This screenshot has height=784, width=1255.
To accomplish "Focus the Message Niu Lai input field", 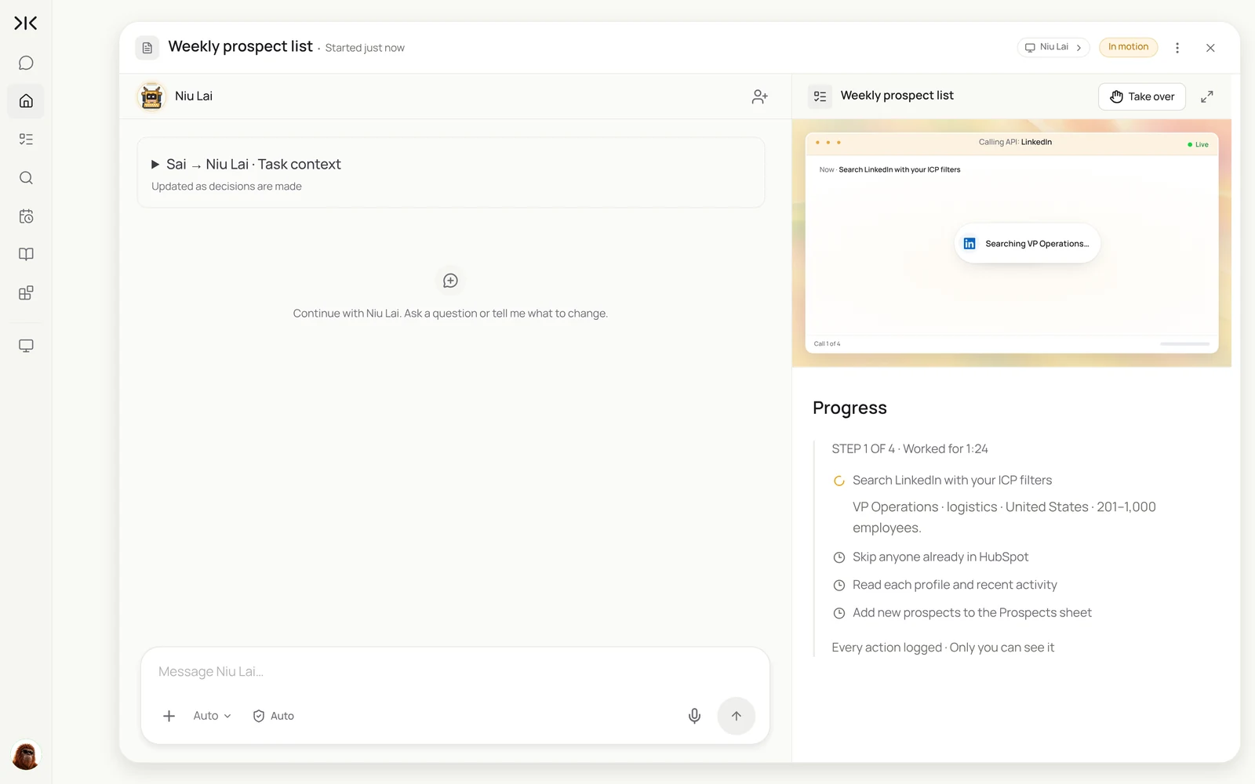I will [x=455, y=672].
